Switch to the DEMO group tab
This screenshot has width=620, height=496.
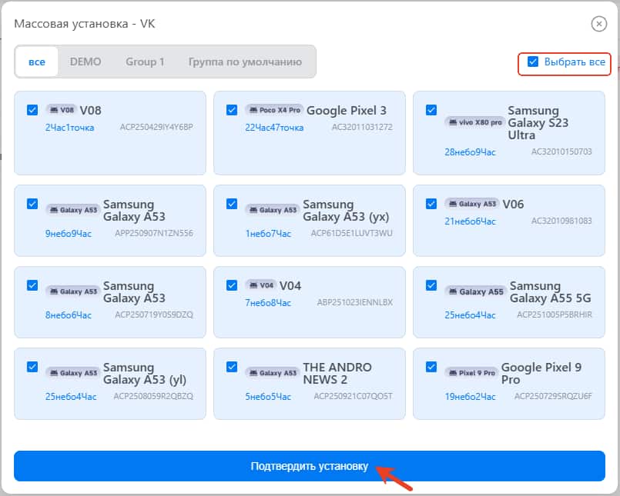tap(85, 62)
